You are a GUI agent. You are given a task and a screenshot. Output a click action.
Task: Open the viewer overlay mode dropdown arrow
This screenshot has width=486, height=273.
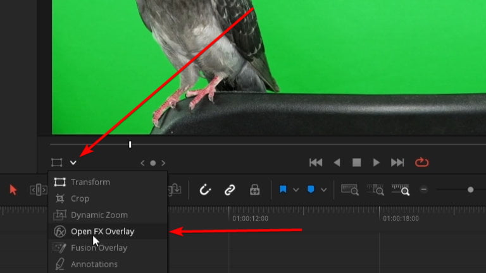[x=73, y=162]
